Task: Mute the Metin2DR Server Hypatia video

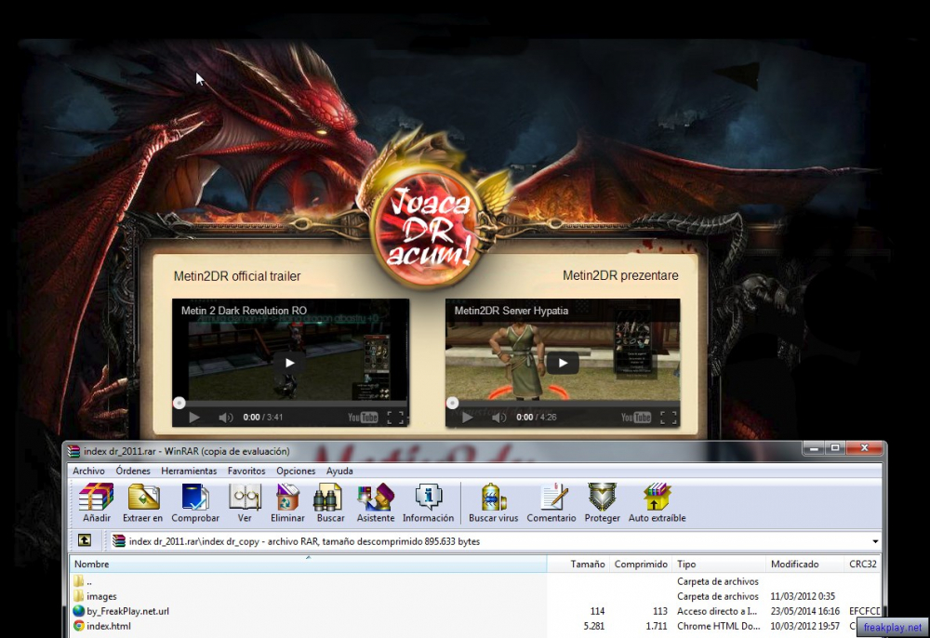Action: pyautogui.click(x=498, y=418)
